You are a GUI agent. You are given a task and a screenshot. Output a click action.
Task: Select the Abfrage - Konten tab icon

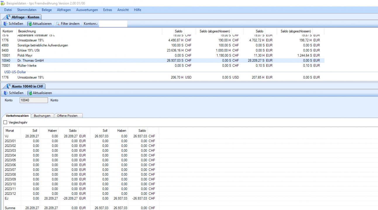point(8,17)
